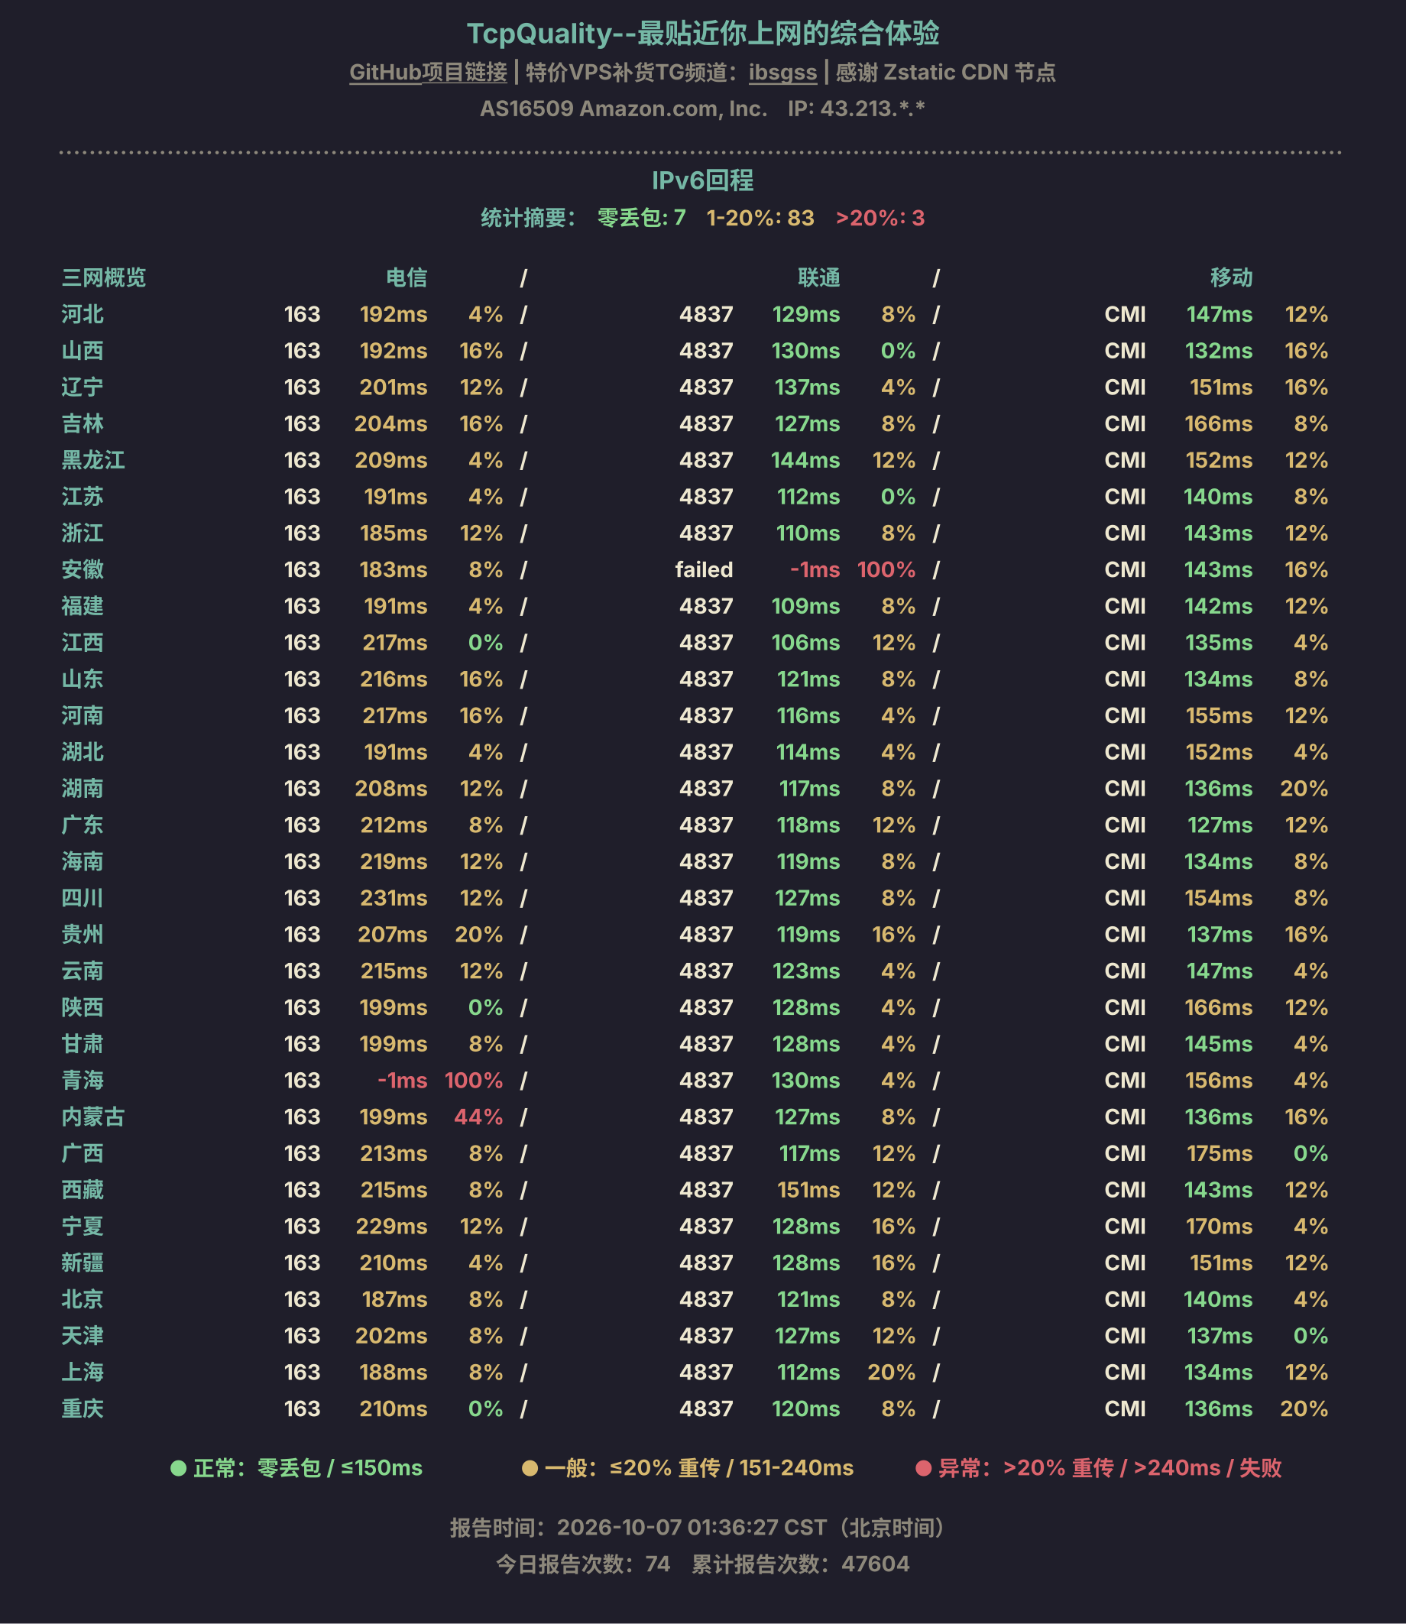Click the 175ms latency value
This screenshot has height=1624, width=1406.
tap(1220, 1153)
